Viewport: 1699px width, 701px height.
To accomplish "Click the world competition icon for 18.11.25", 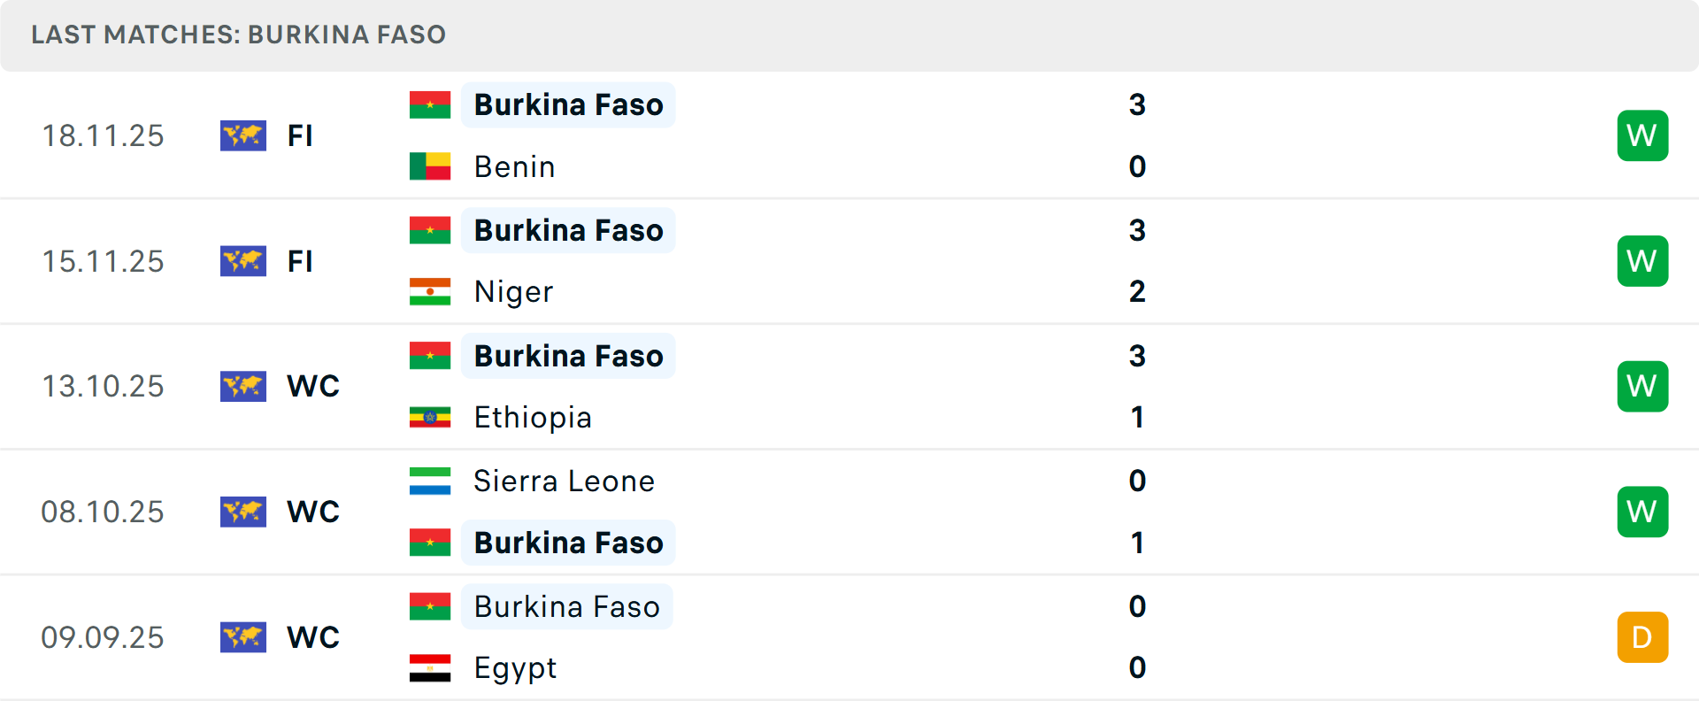I will [x=243, y=135].
